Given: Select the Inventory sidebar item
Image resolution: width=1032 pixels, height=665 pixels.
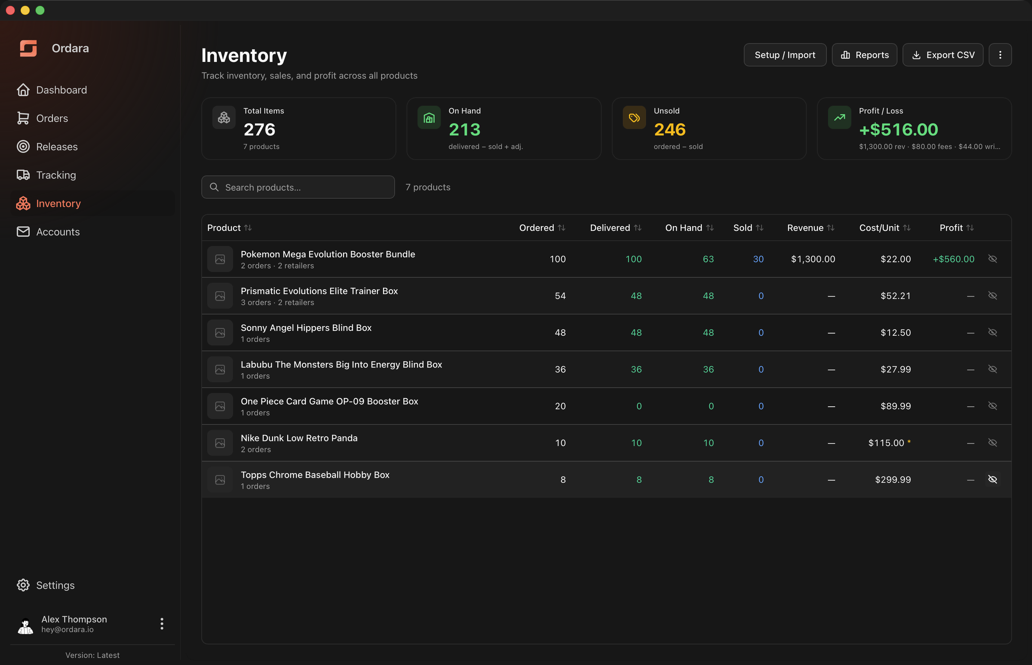Looking at the screenshot, I should tap(92, 203).
